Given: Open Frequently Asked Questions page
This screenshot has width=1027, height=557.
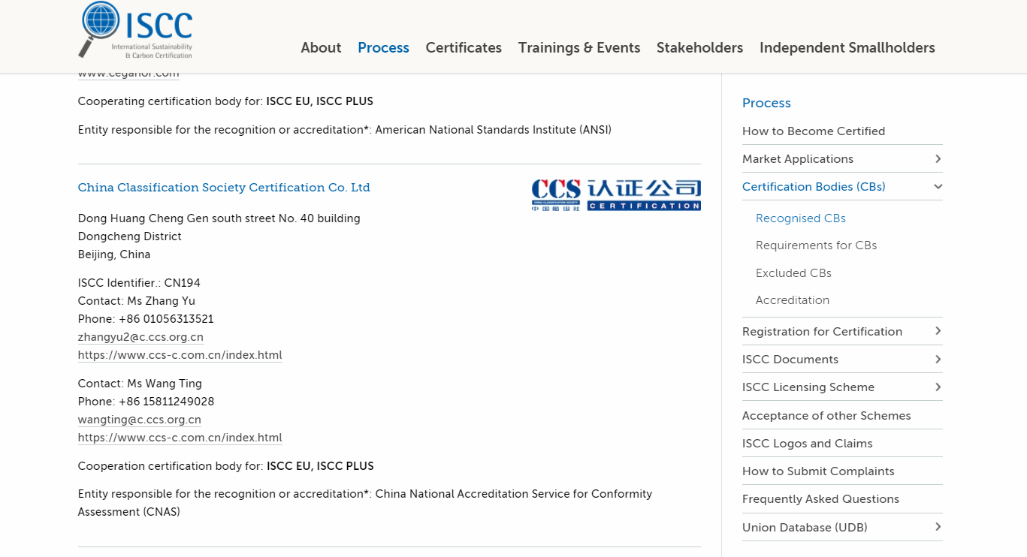Looking at the screenshot, I should click(820, 499).
